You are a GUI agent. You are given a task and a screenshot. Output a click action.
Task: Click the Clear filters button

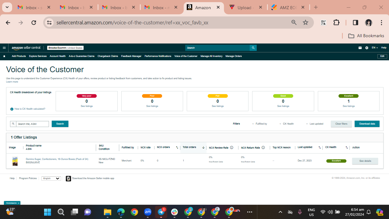click(341, 124)
